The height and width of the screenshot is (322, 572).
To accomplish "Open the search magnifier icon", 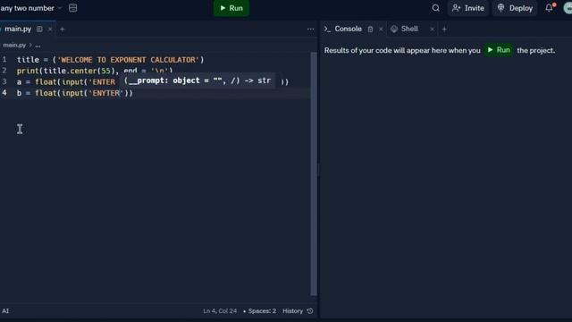I will click(435, 8).
